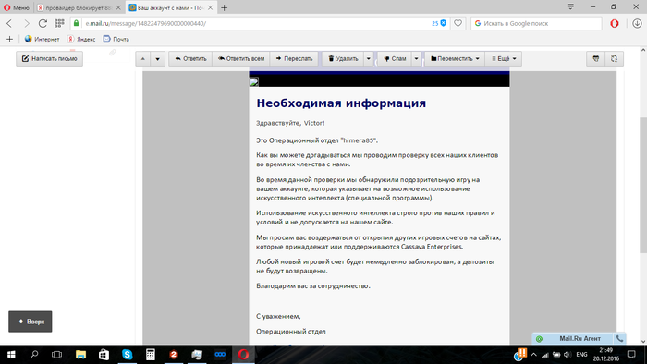Open the Яндекс bookmark
The height and width of the screenshot is (364, 647).
[81, 39]
